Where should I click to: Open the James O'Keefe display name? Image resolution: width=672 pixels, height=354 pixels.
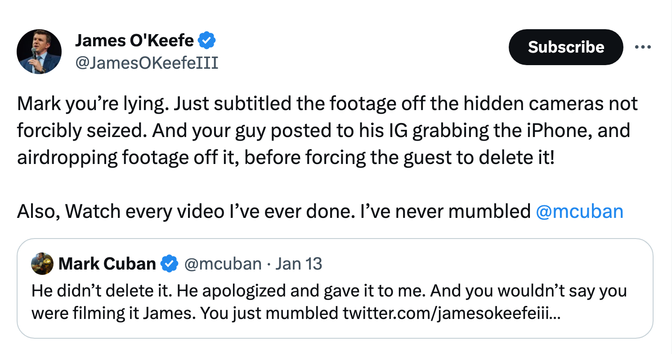pos(134,41)
